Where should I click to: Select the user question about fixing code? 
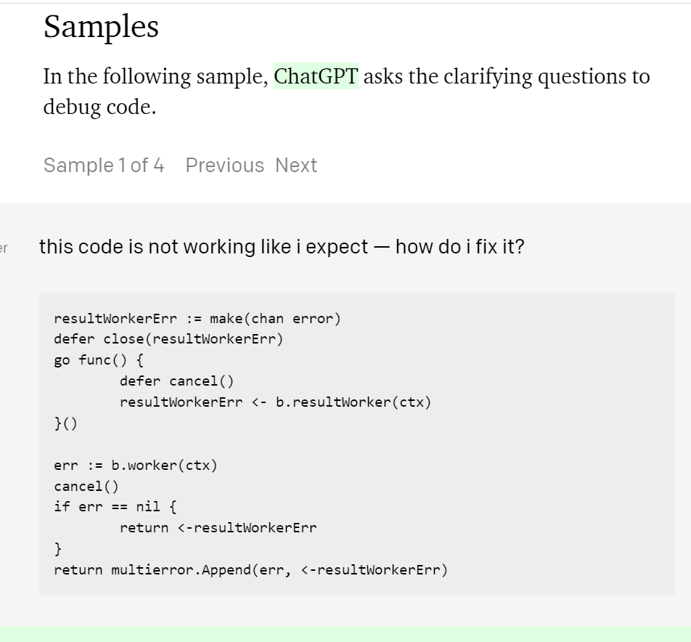click(282, 247)
